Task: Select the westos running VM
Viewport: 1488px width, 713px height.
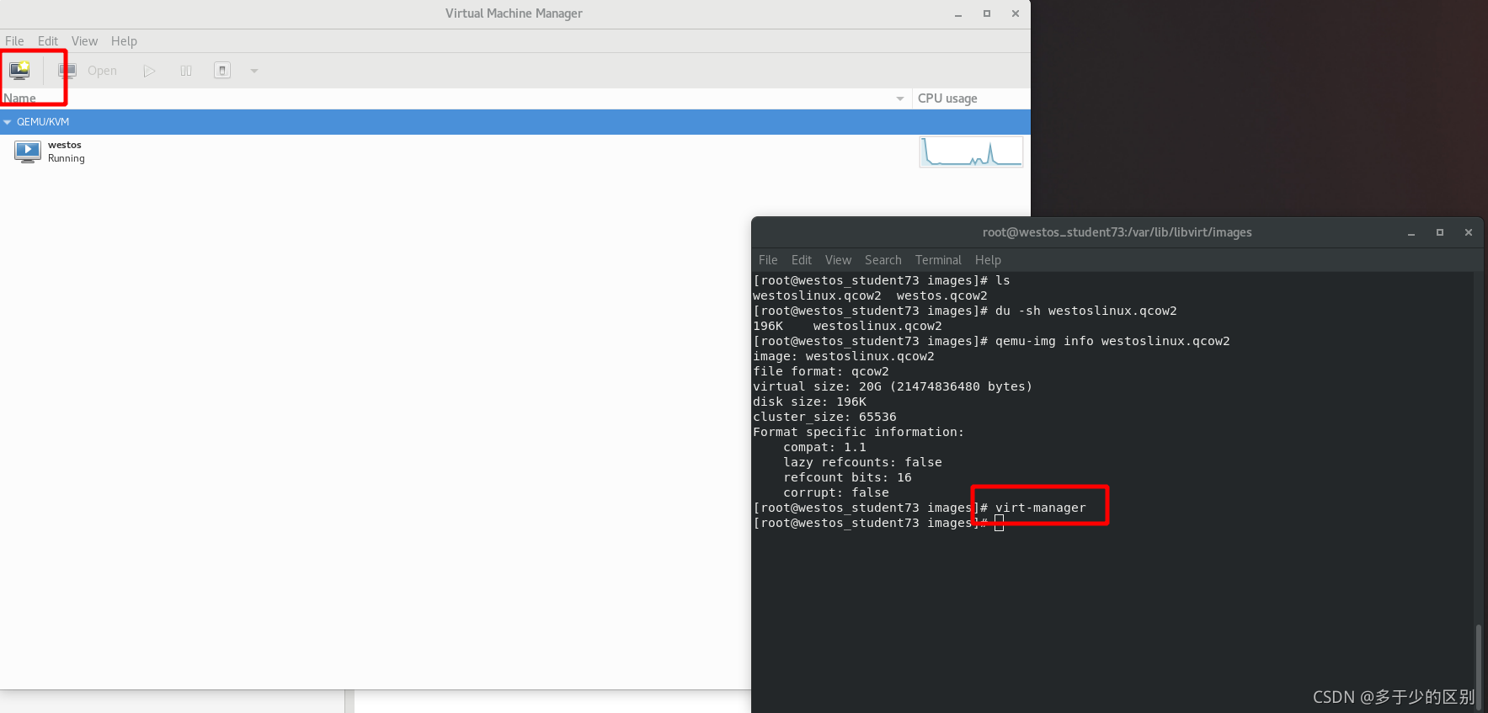Action: 515,152
